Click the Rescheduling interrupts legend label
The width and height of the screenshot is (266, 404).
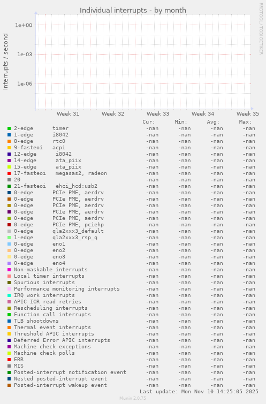pyautogui.click(x=51, y=308)
